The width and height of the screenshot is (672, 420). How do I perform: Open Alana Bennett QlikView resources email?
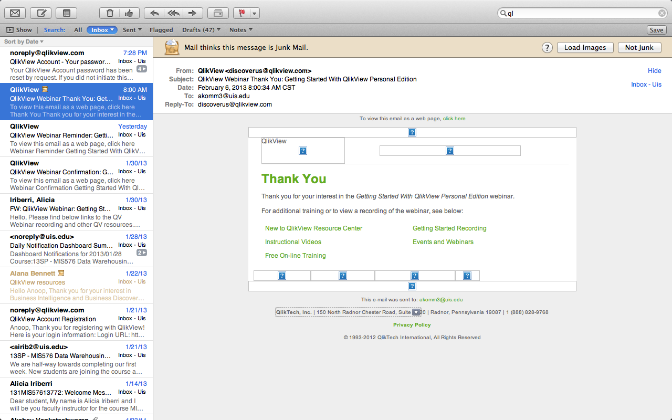[x=76, y=286]
